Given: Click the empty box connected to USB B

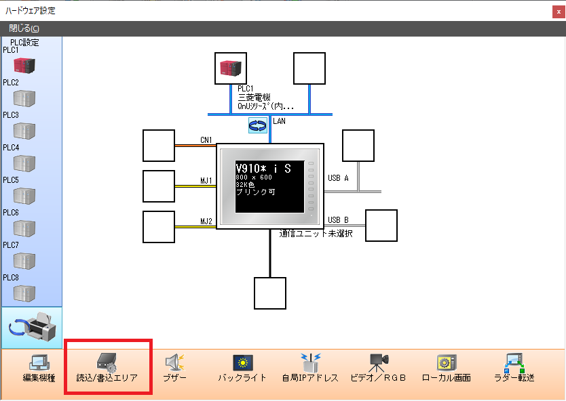Looking at the screenshot, I should click(381, 226).
